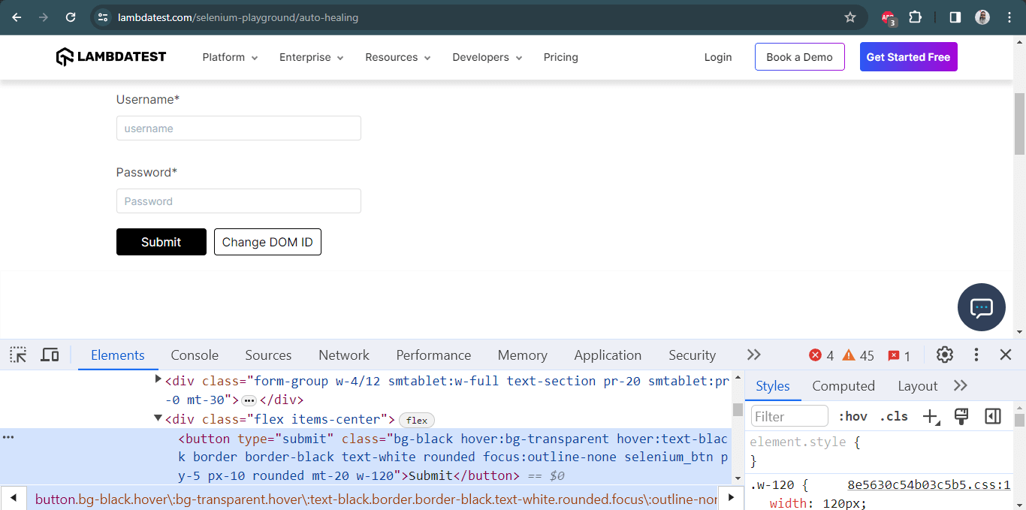Click the Change DOM ID button
The image size is (1026, 510).
[267, 241]
